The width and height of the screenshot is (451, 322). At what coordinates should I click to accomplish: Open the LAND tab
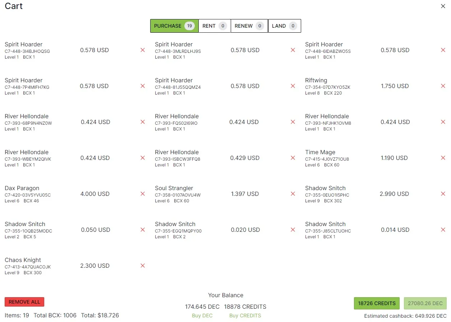click(285, 26)
